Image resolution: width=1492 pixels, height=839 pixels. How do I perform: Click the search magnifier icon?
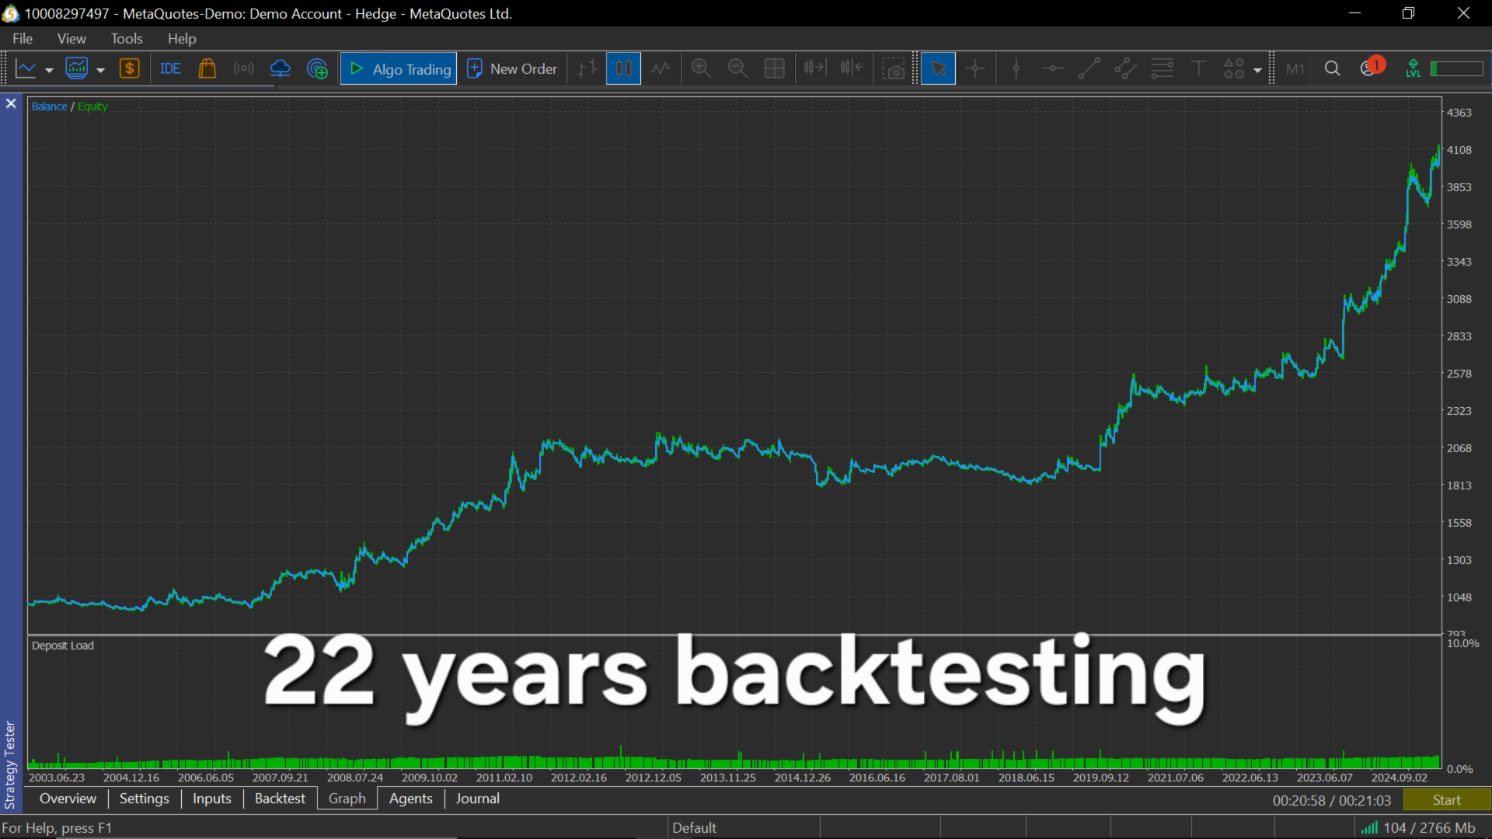pyautogui.click(x=1332, y=68)
